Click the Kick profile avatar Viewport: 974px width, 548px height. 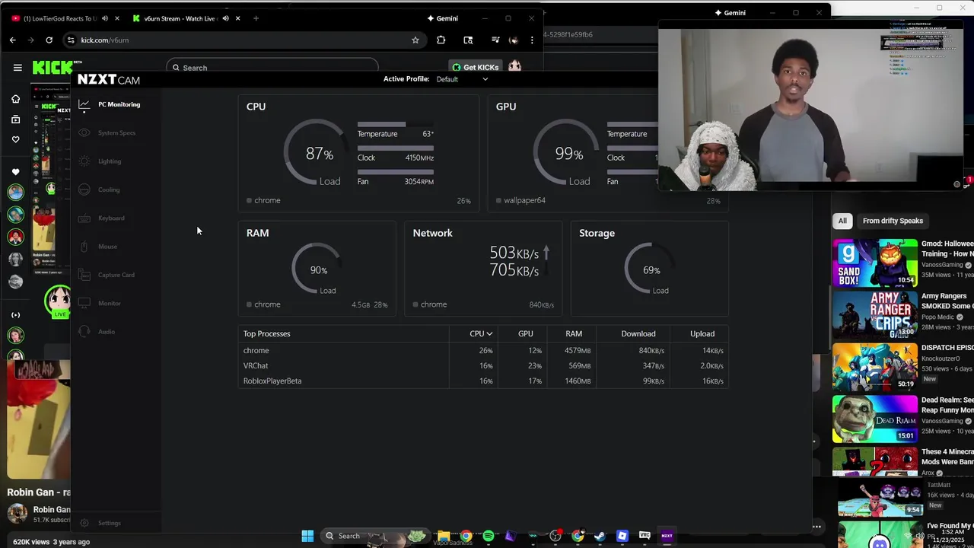[x=514, y=67]
